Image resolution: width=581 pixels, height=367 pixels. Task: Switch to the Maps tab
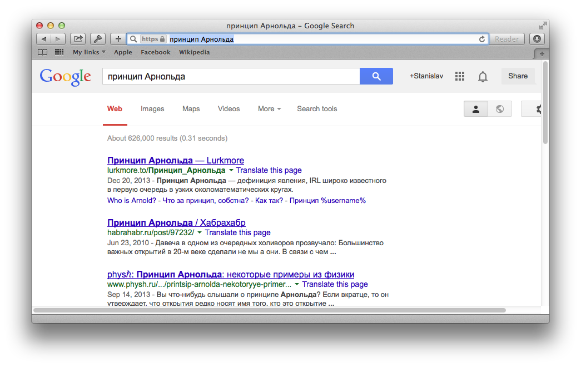point(191,108)
